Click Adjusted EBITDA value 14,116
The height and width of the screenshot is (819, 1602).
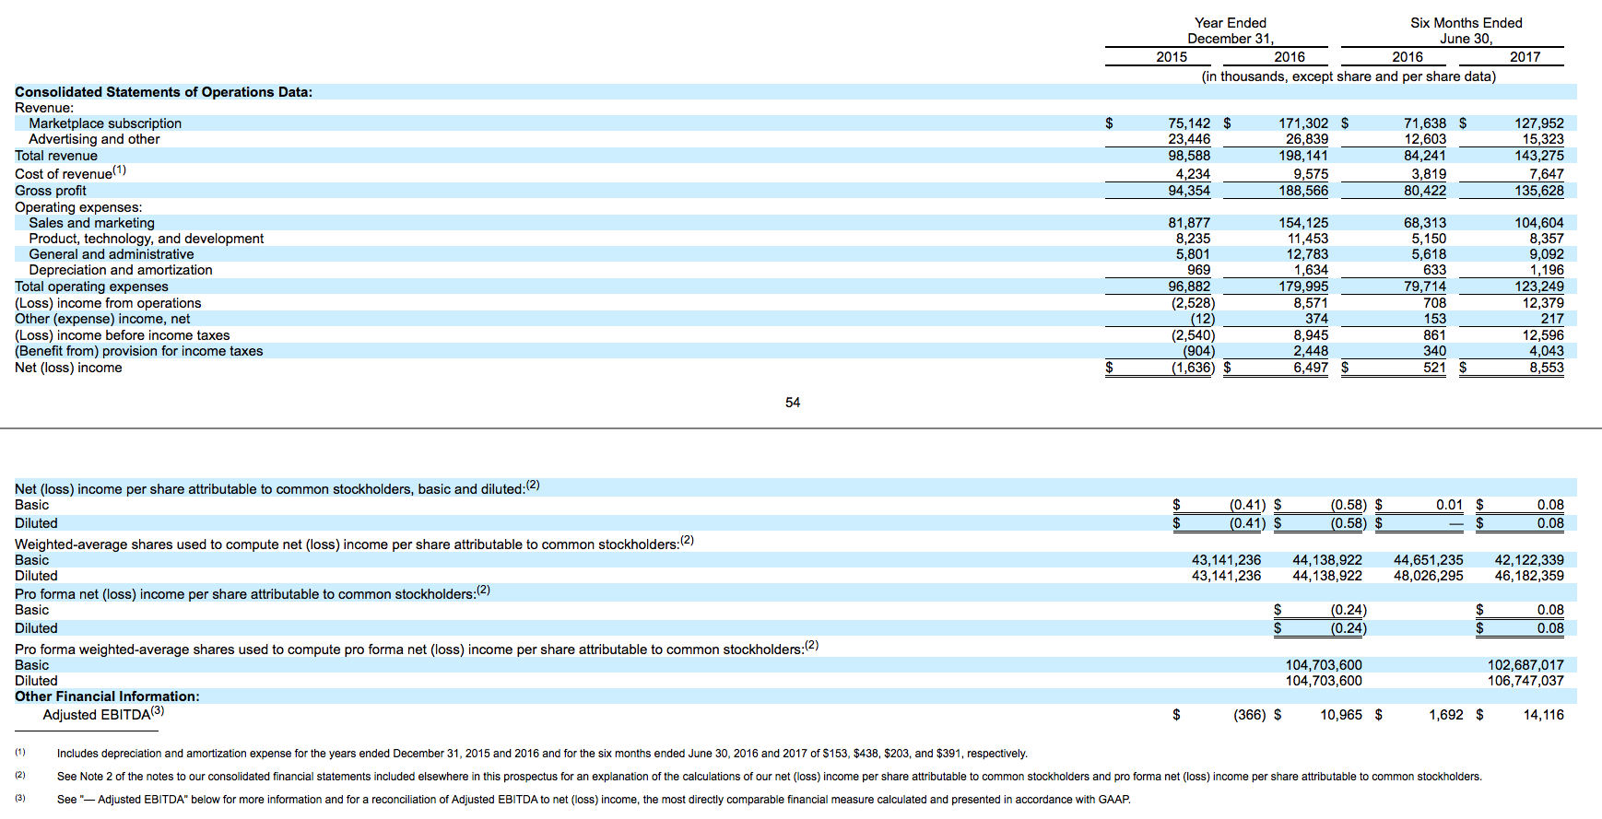coord(1544,715)
